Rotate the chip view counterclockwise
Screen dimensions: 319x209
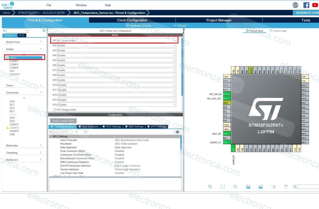(261, 187)
